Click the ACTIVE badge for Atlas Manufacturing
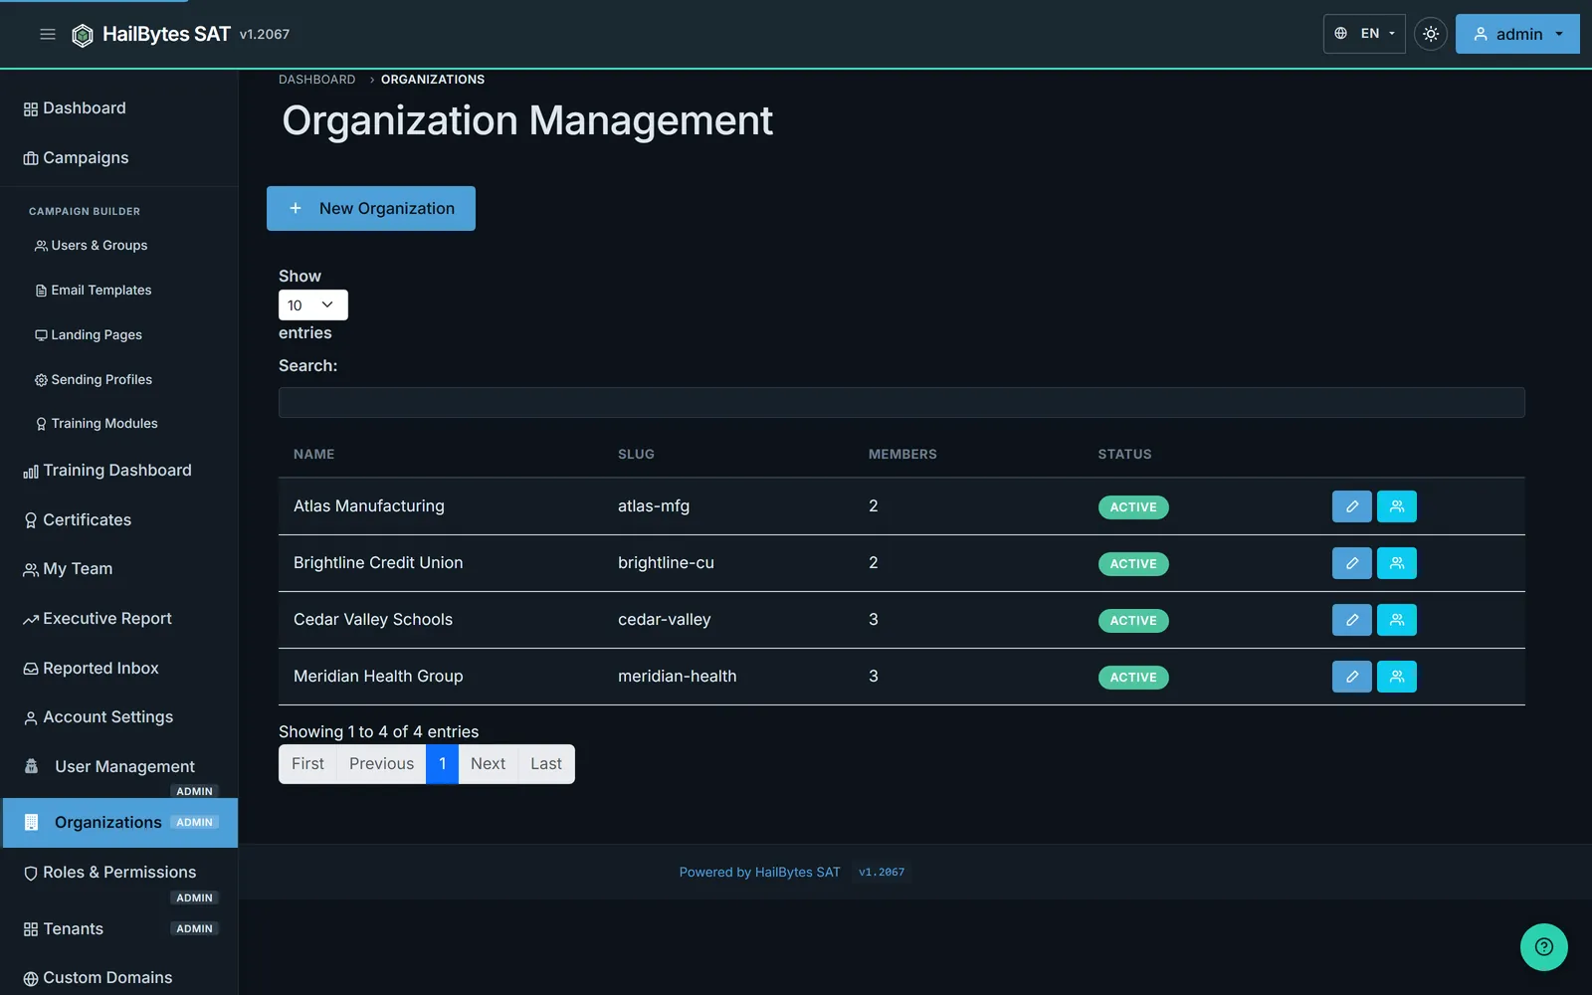 coord(1133,507)
